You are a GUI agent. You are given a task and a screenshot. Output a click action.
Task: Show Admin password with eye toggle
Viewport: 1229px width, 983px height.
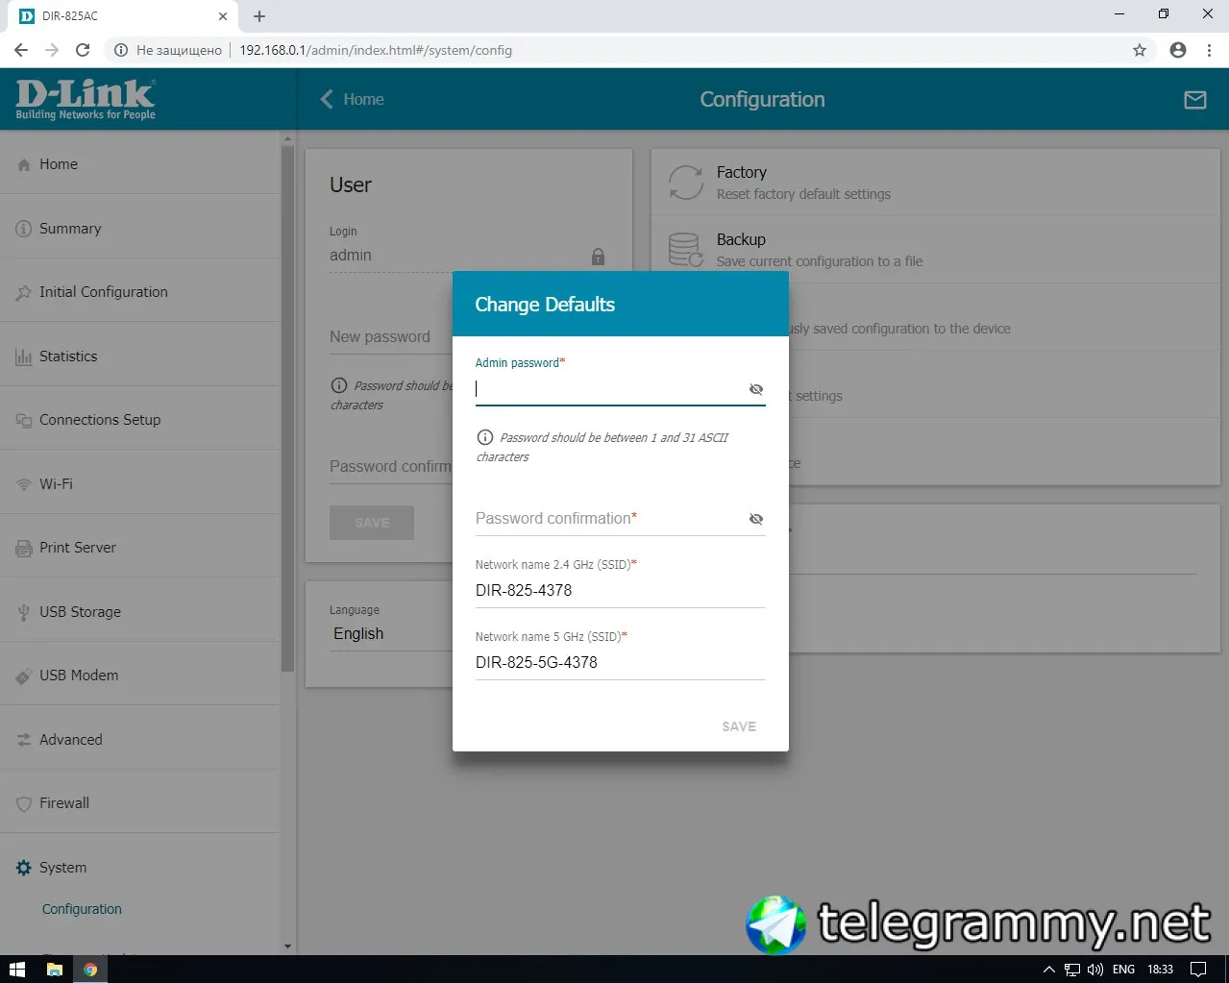[x=756, y=389]
